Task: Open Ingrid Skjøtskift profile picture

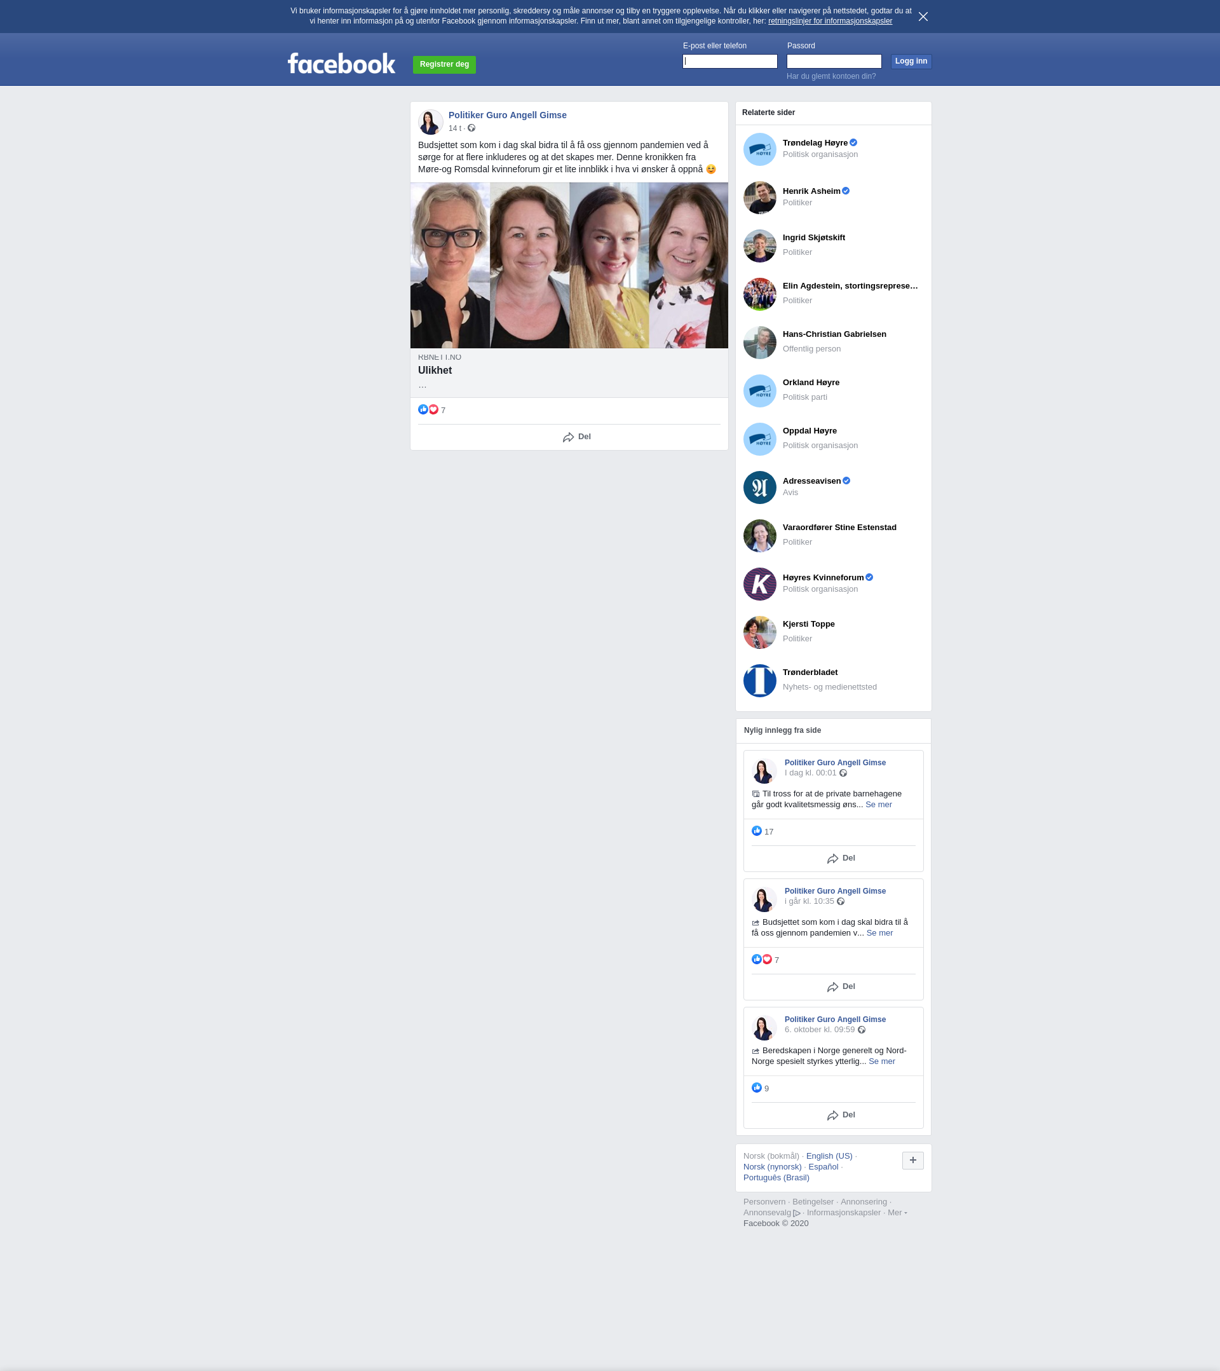Action: [759, 245]
